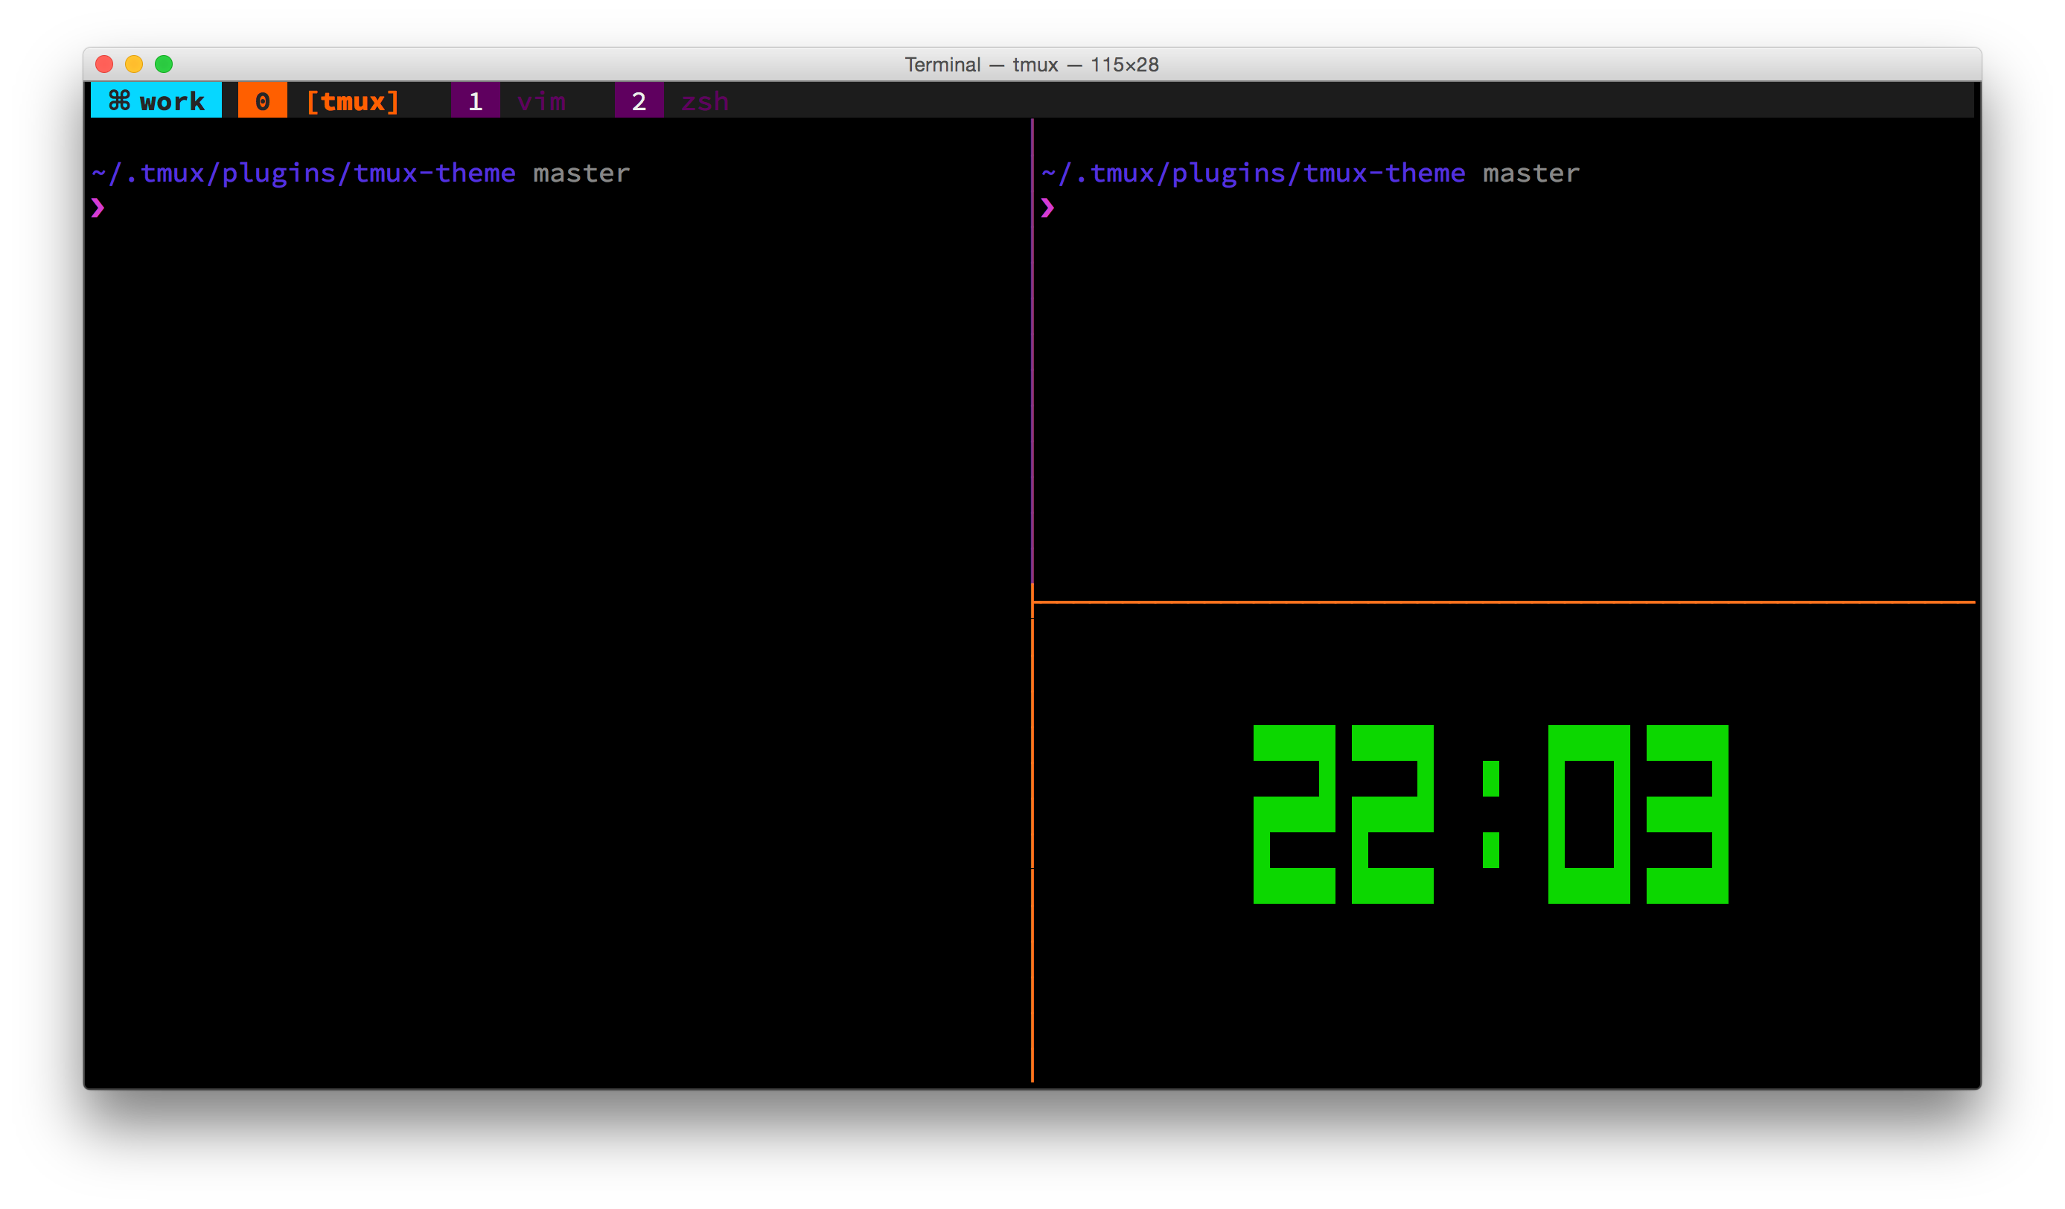Click the purple vertical pane divider
The image size is (2065, 1209).
[1032, 352]
